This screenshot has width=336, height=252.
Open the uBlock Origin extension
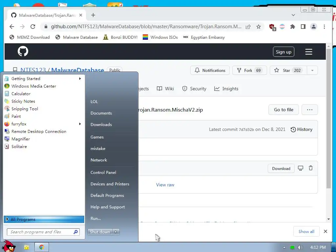[272, 27]
